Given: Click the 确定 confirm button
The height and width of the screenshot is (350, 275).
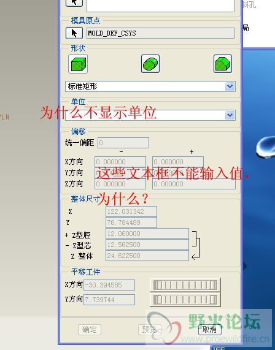Looking at the screenshot, I should [90, 329].
